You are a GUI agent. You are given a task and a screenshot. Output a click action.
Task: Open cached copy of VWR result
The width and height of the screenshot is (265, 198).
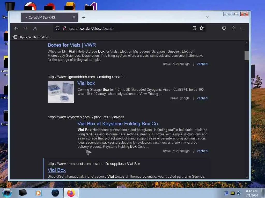click(202, 64)
